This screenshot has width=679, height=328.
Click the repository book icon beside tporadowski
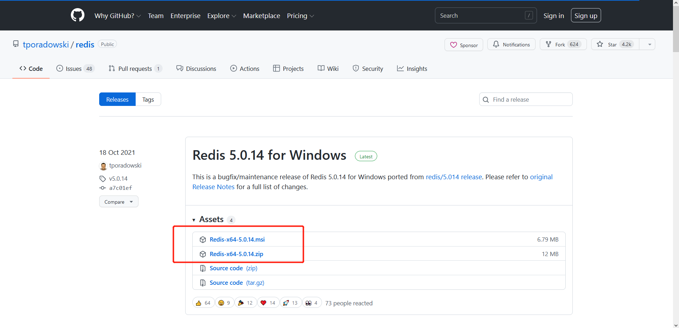click(x=16, y=44)
